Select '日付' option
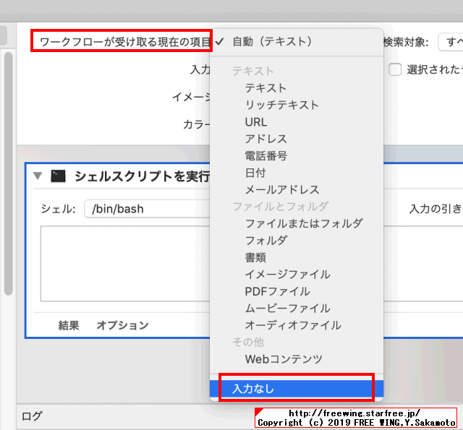Viewport: 463px width, 430px height. (297, 173)
